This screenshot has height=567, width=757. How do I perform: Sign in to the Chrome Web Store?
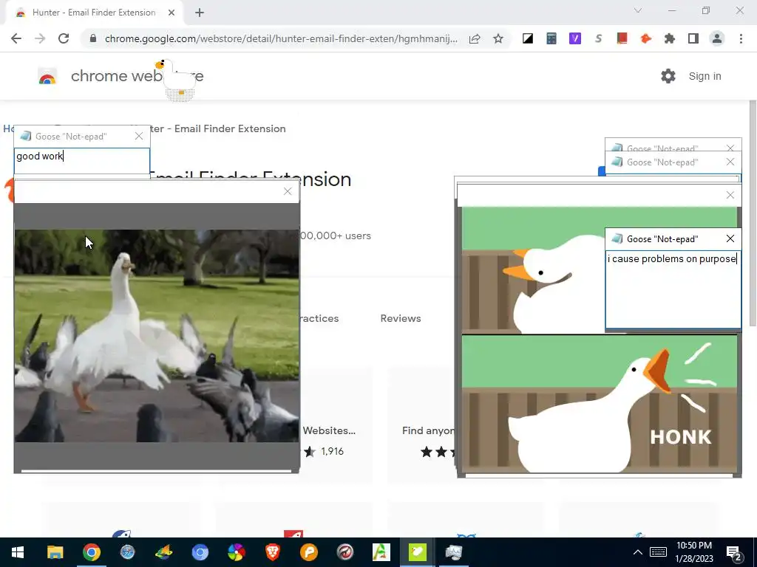click(x=705, y=76)
